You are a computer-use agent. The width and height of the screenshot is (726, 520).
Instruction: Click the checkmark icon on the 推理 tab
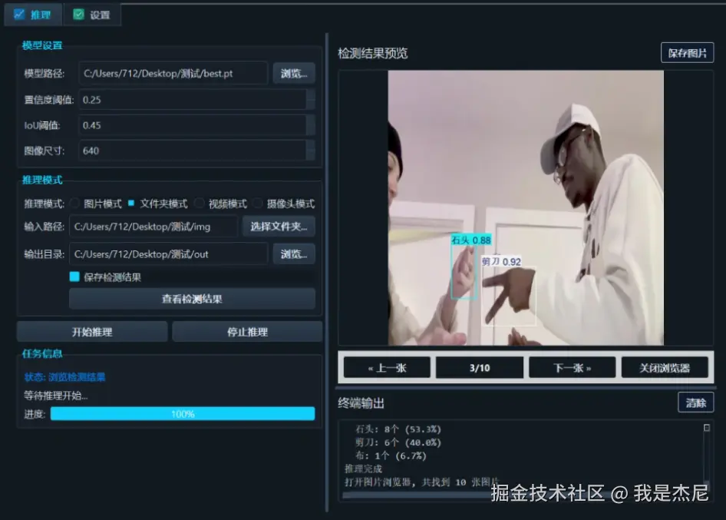tap(19, 14)
